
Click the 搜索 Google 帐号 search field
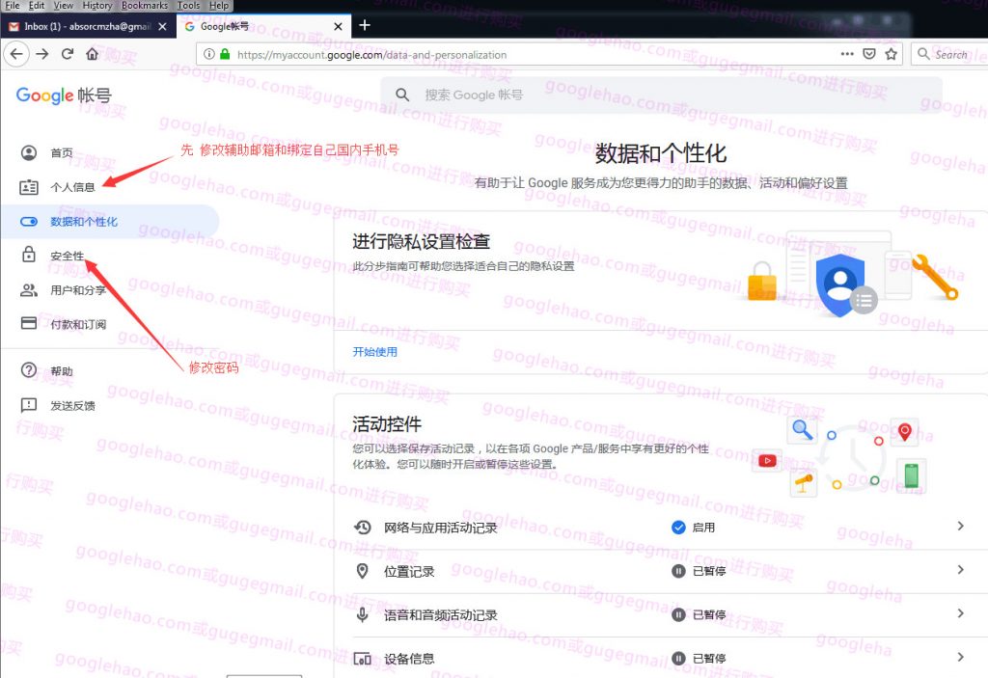(662, 95)
